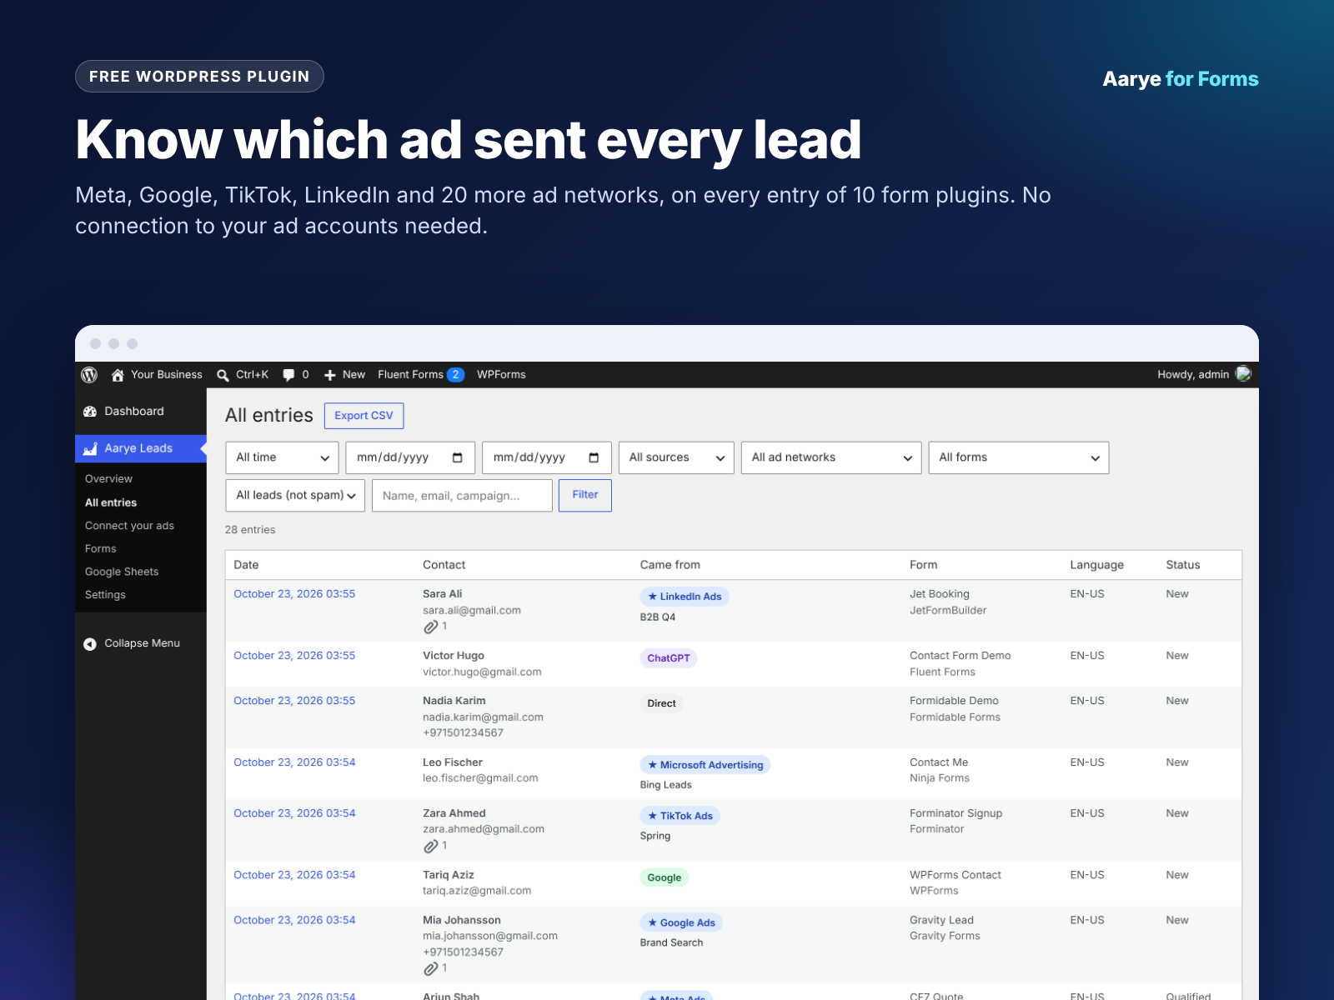Open the comments bubble icon
The width and height of the screenshot is (1334, 1000).
coord(288,375)
